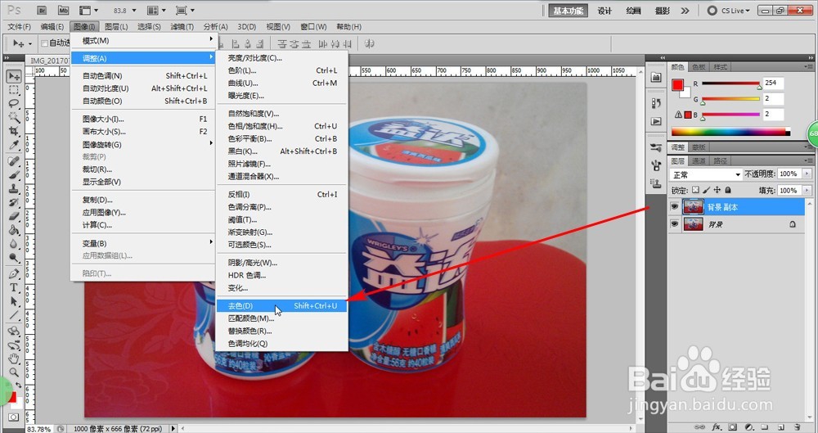Viewport: 818px width, 433px height.
Task: Select 设计 workspace button
Action: [605, 11]
